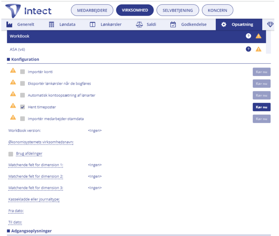Open the Generelt tab

(20, 25)
